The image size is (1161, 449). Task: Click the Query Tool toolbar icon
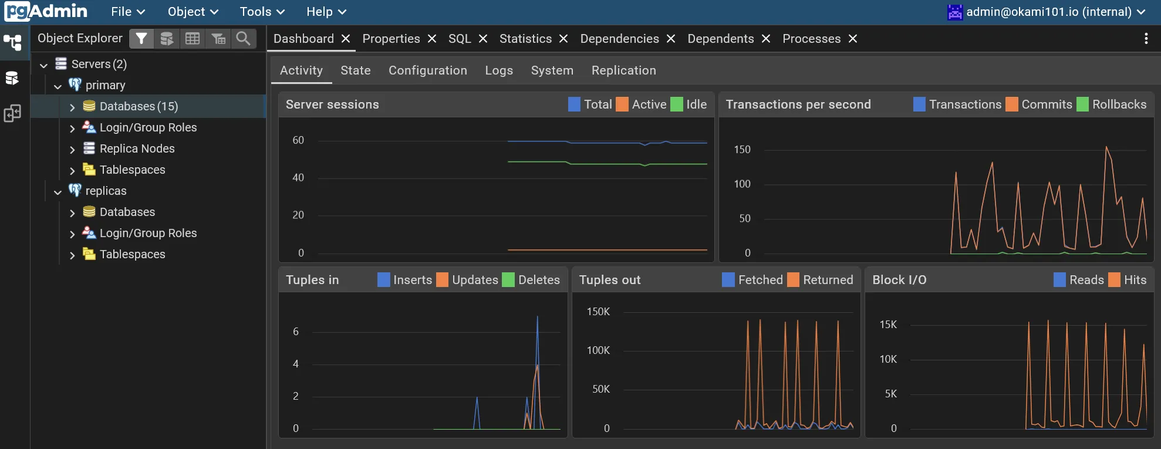(167, 39)
